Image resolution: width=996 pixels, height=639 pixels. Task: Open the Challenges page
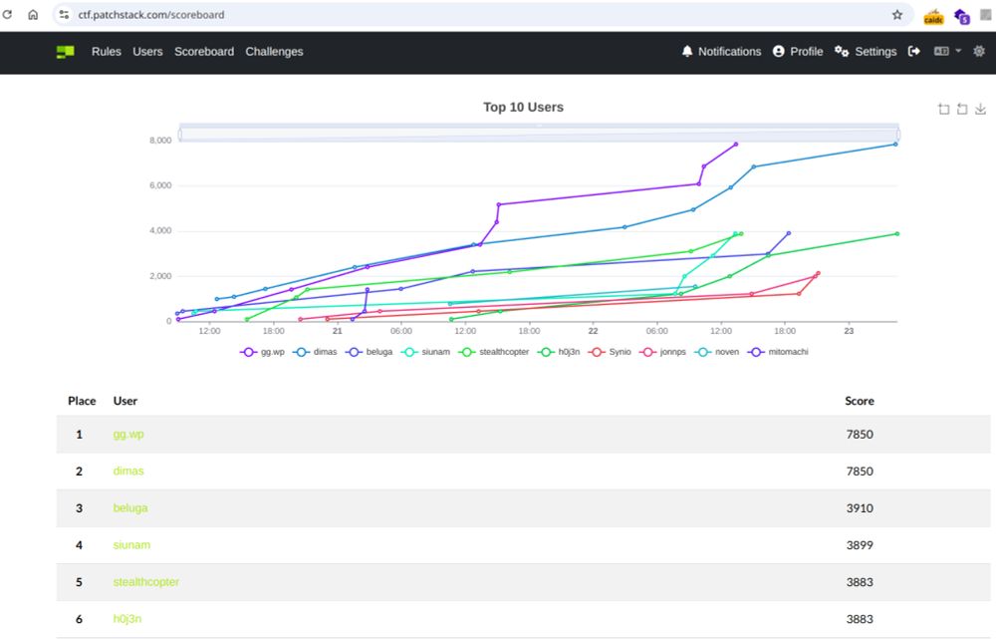click(x=274, y=52)
